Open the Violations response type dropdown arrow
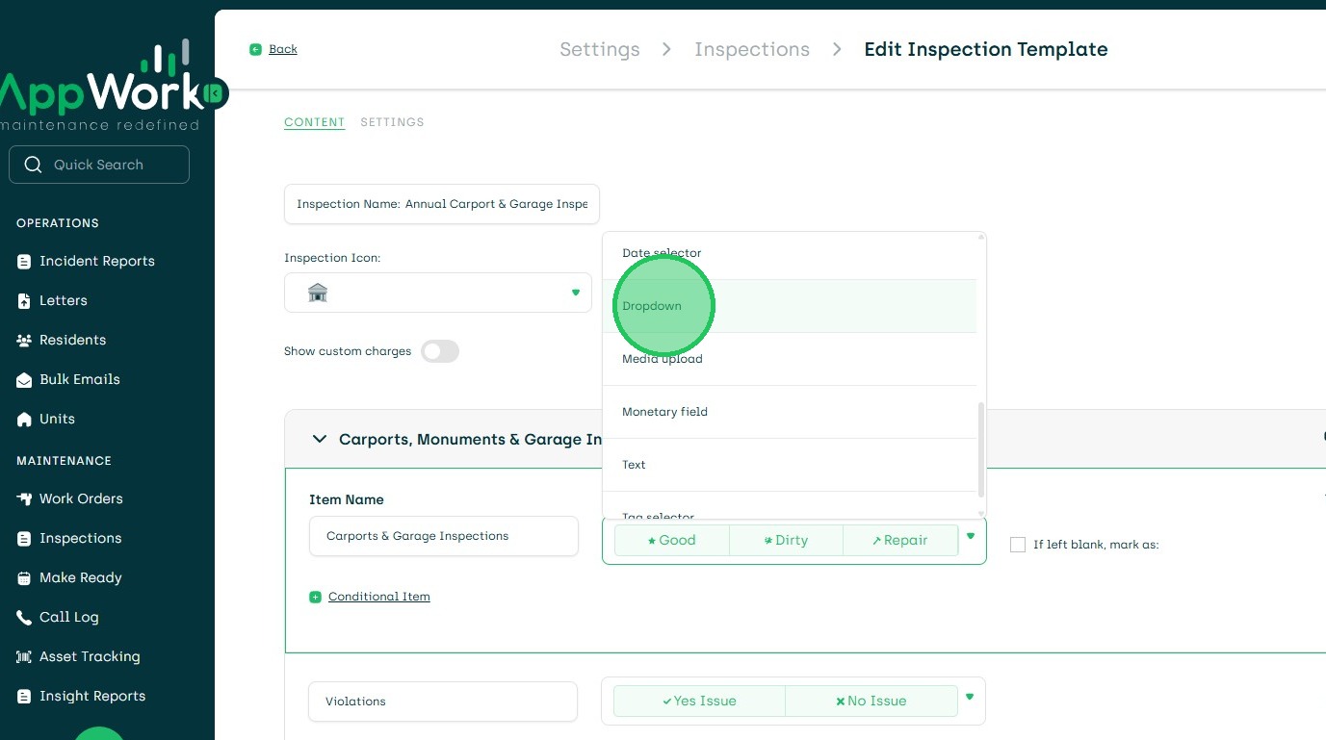1326x740 pixels. click(x=970, y=698)
